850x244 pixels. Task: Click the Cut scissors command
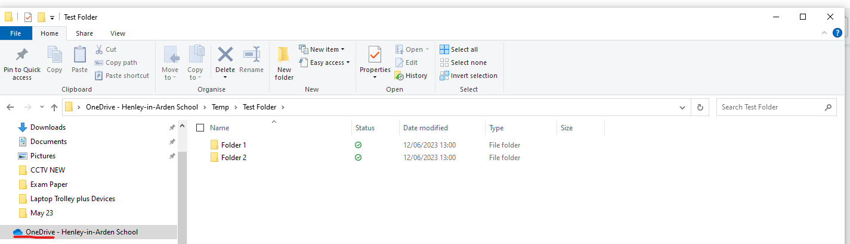pyautogui.click(x=106, y=49)
